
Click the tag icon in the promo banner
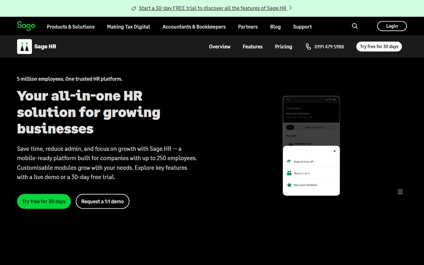134,8
